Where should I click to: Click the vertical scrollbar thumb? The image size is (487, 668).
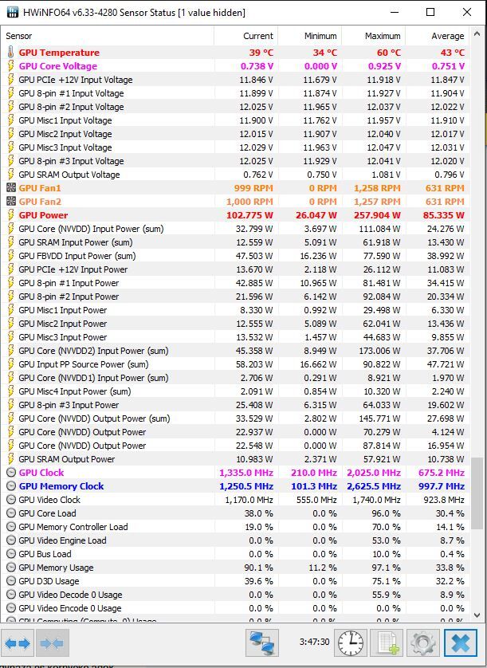pos(477,493)
